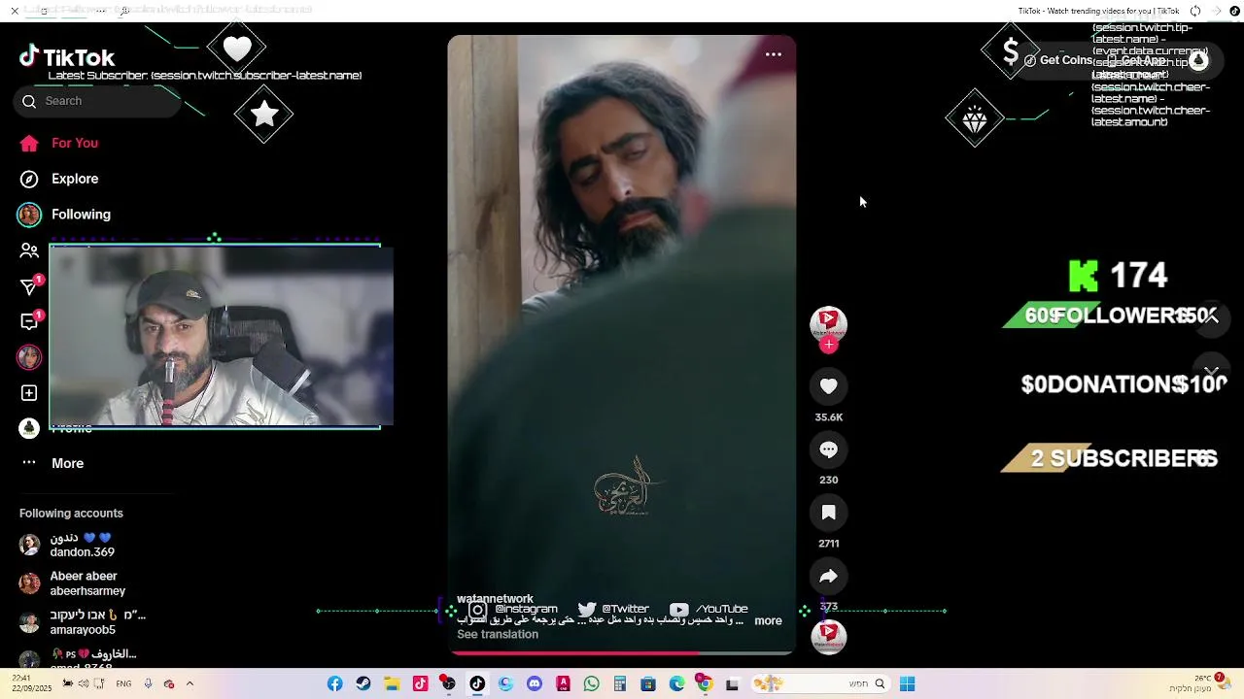Open the Friends people icon
Viewport: 1244px width, 699px height.
point(29,250)
